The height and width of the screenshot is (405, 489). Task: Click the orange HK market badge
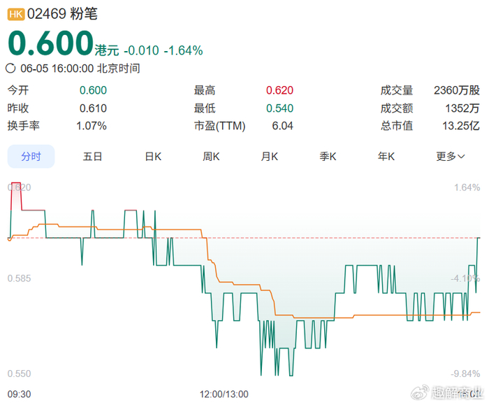(x=16, y=15)
